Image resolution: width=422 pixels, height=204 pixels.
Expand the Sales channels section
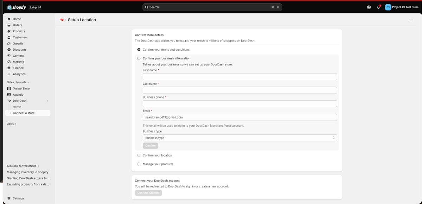[18, 82]
